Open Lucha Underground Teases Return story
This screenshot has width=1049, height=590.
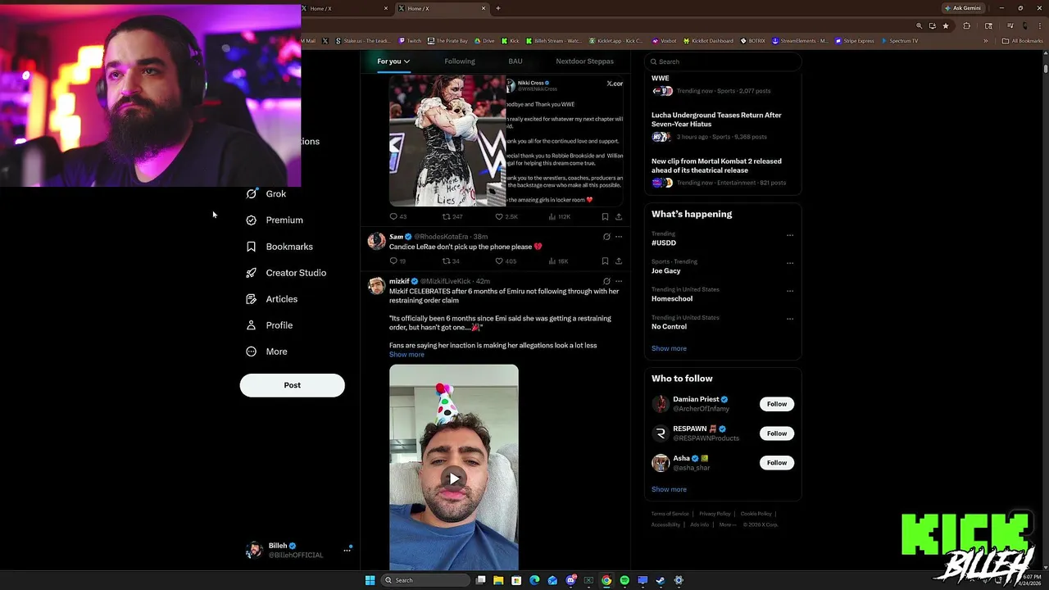[716, 120]
